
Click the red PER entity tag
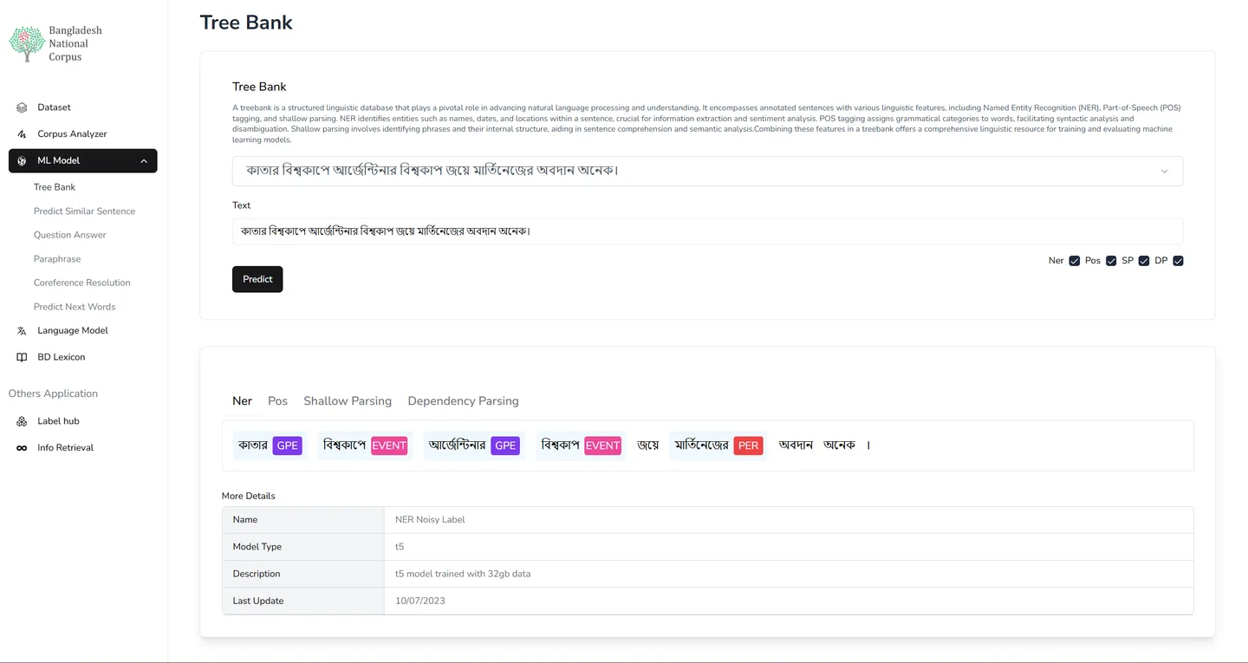(x=749, y=445)
